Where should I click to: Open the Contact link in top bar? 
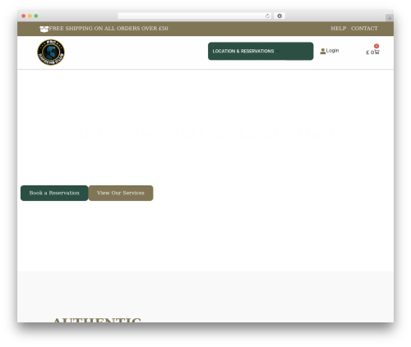pos(364,29)
